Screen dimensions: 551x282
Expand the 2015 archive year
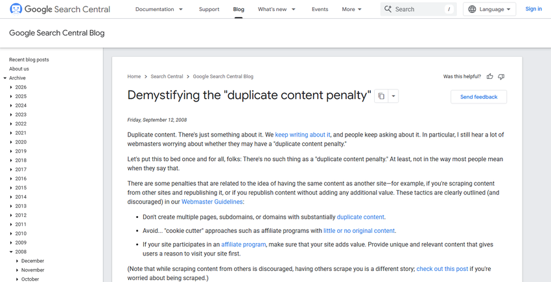[11, 188]
